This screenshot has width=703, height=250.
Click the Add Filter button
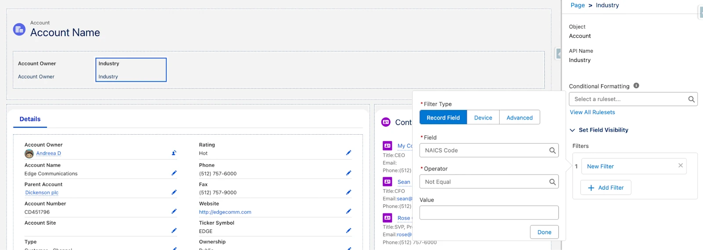pos(605,188)
